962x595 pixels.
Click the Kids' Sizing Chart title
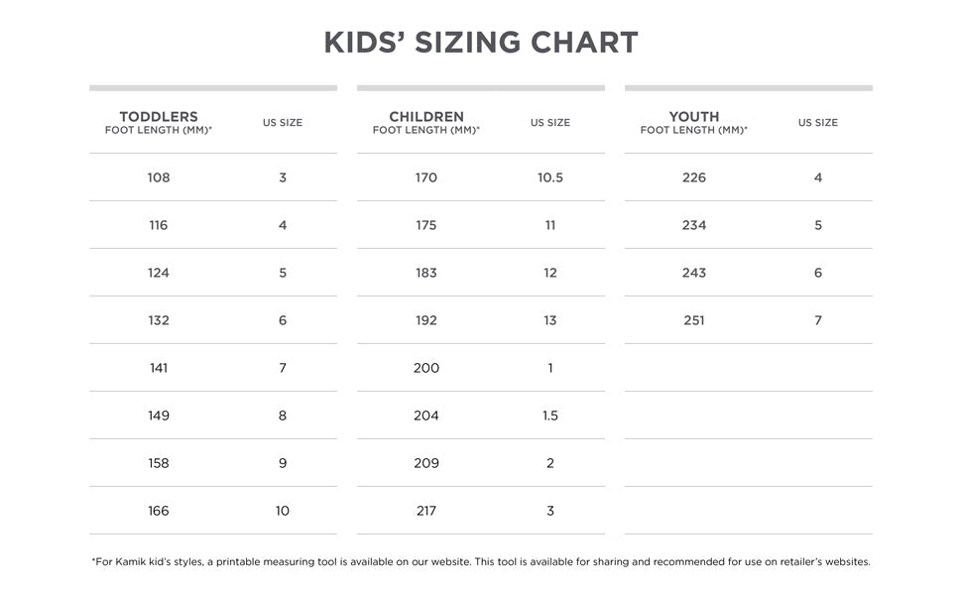coord(481,43)
